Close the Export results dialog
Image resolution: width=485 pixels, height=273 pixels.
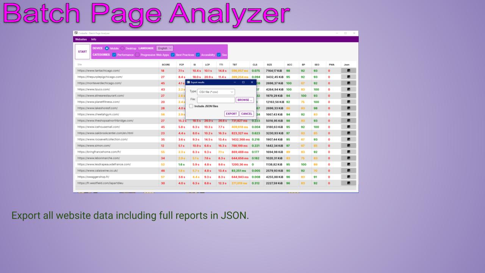(x=252, y=82)
